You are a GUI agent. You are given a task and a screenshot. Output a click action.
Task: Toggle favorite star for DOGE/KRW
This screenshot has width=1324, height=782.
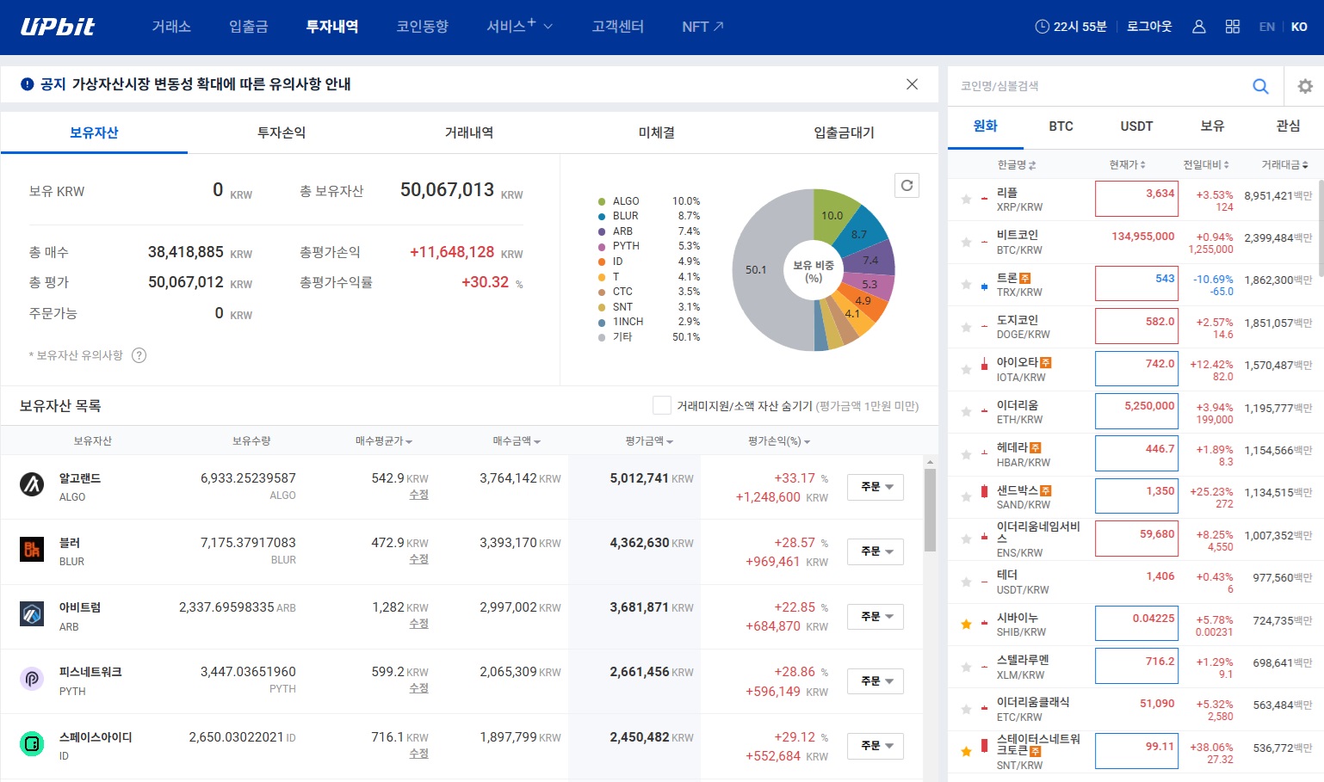966,327
